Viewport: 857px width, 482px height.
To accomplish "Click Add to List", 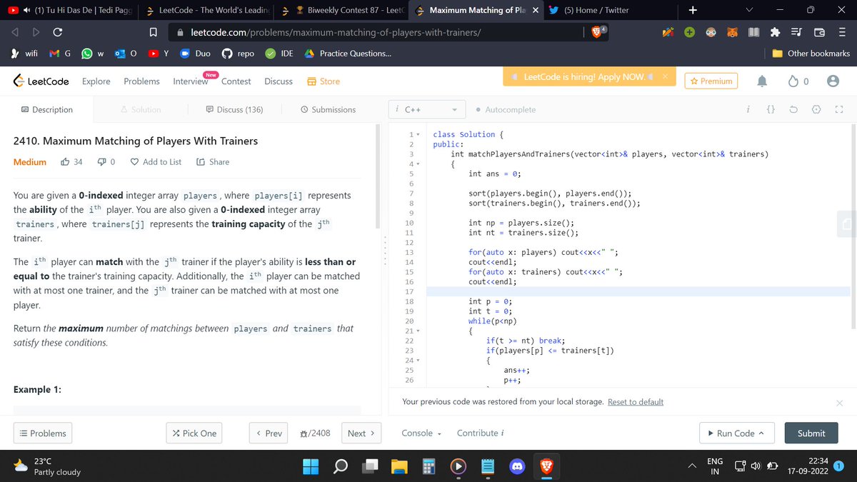I will (x=156, y=162).
